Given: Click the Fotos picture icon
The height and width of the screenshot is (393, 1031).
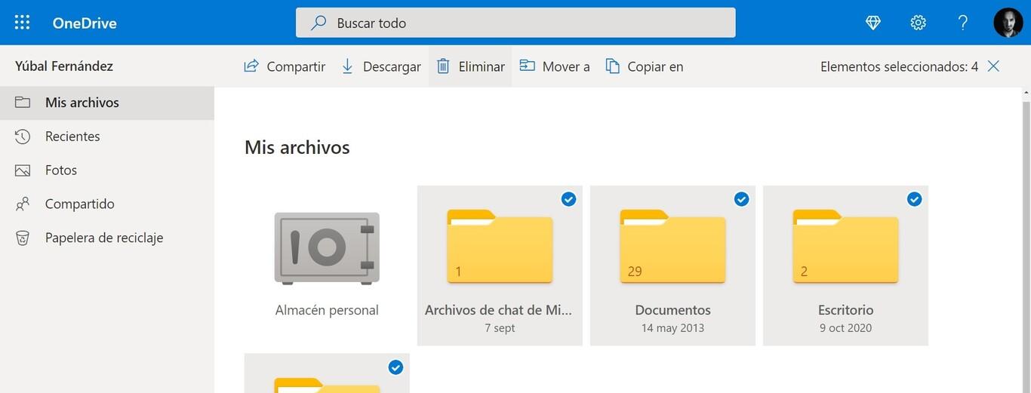Looking at the screenshot, I should (23, 170).
